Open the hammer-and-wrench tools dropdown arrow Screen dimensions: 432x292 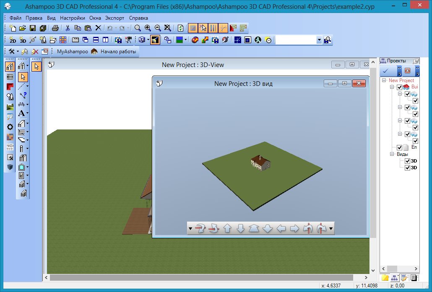coord(18,52)
